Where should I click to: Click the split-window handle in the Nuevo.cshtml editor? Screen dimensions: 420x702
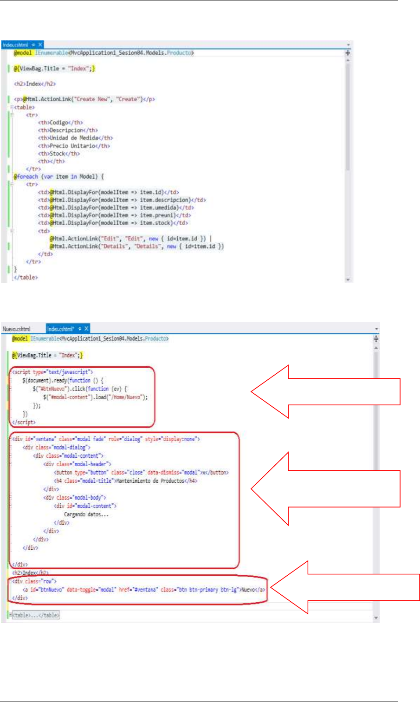pos(376,339)
